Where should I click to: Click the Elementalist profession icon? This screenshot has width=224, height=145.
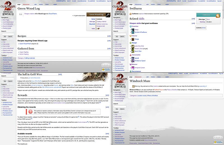point(130,55)
